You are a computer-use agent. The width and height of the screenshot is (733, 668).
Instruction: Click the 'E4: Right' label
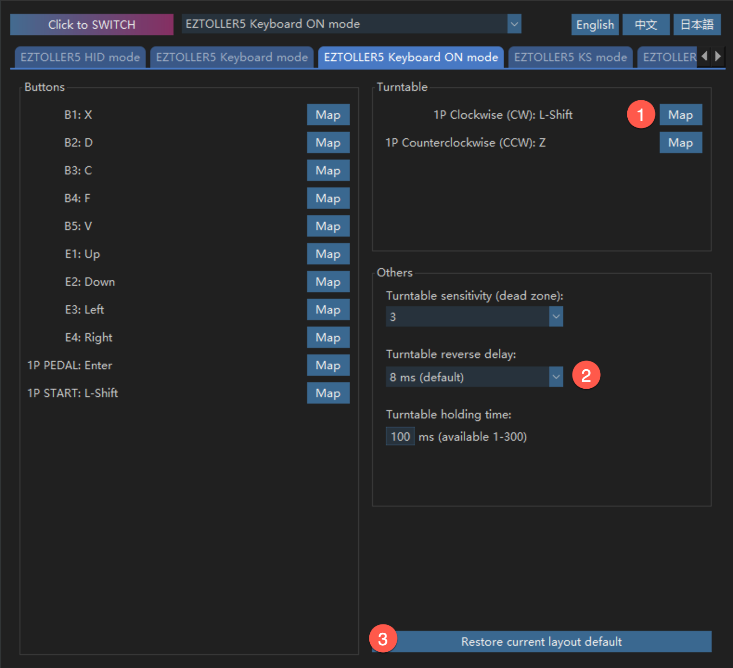coord(89,338)
